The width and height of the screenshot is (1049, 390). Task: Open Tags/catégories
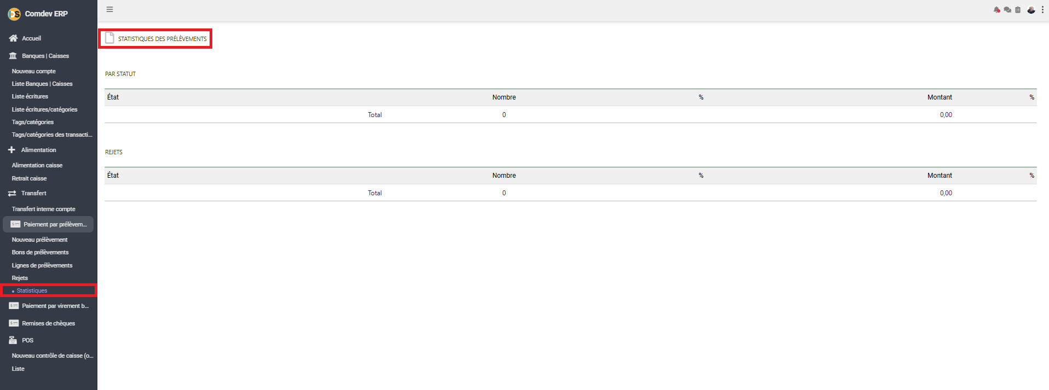[x=33, y=122]
